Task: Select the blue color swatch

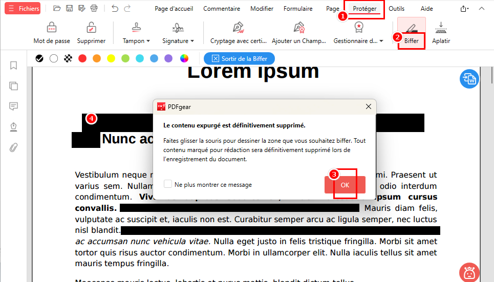Action: point(154,59)
